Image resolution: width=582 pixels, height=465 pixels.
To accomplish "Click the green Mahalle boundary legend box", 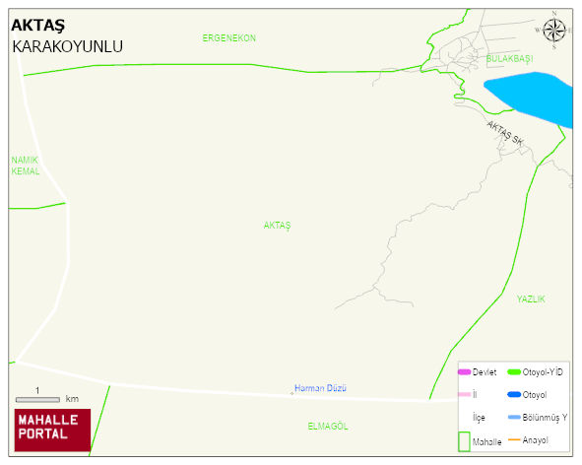I will 464,441.
